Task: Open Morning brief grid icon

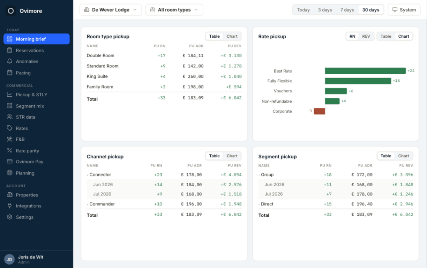Action: 9,39
